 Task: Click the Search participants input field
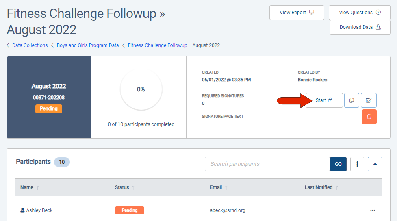[267, 164]
